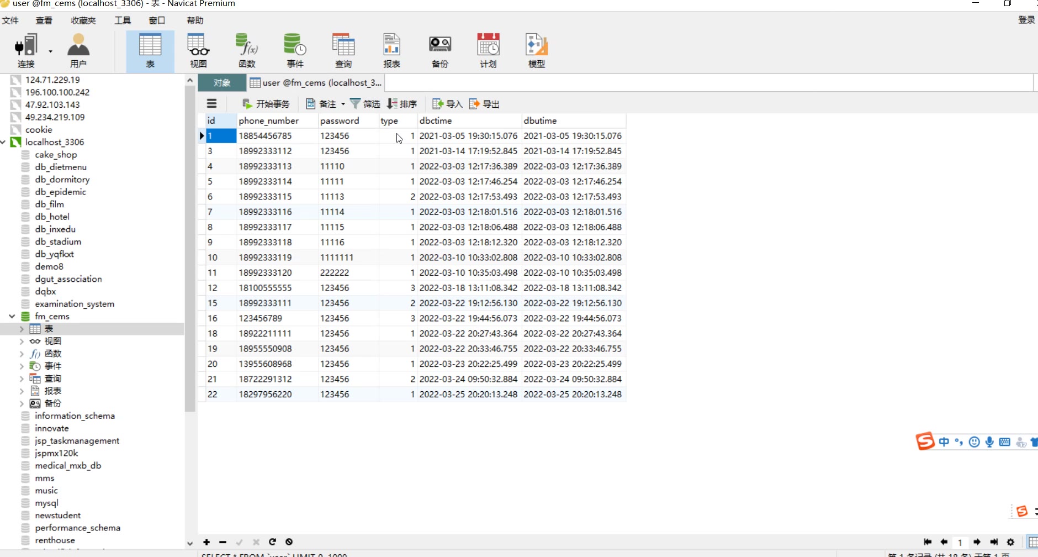
Task: Click the stop icon in bottom bar
Action: pos(289,542)
